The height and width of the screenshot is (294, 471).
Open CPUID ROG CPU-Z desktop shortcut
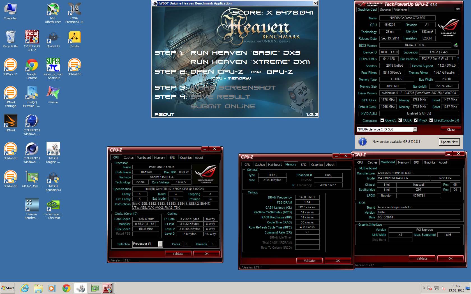tap(32, 41)
